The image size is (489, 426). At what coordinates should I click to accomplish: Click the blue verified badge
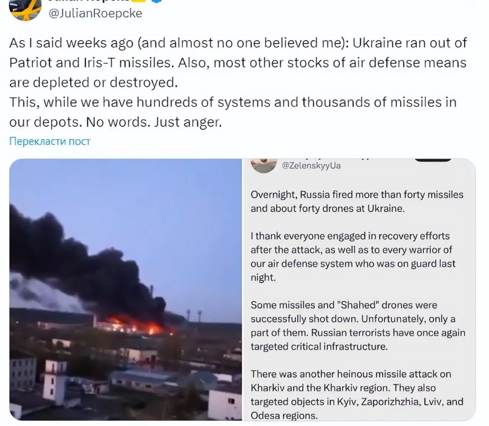point(157,1)
